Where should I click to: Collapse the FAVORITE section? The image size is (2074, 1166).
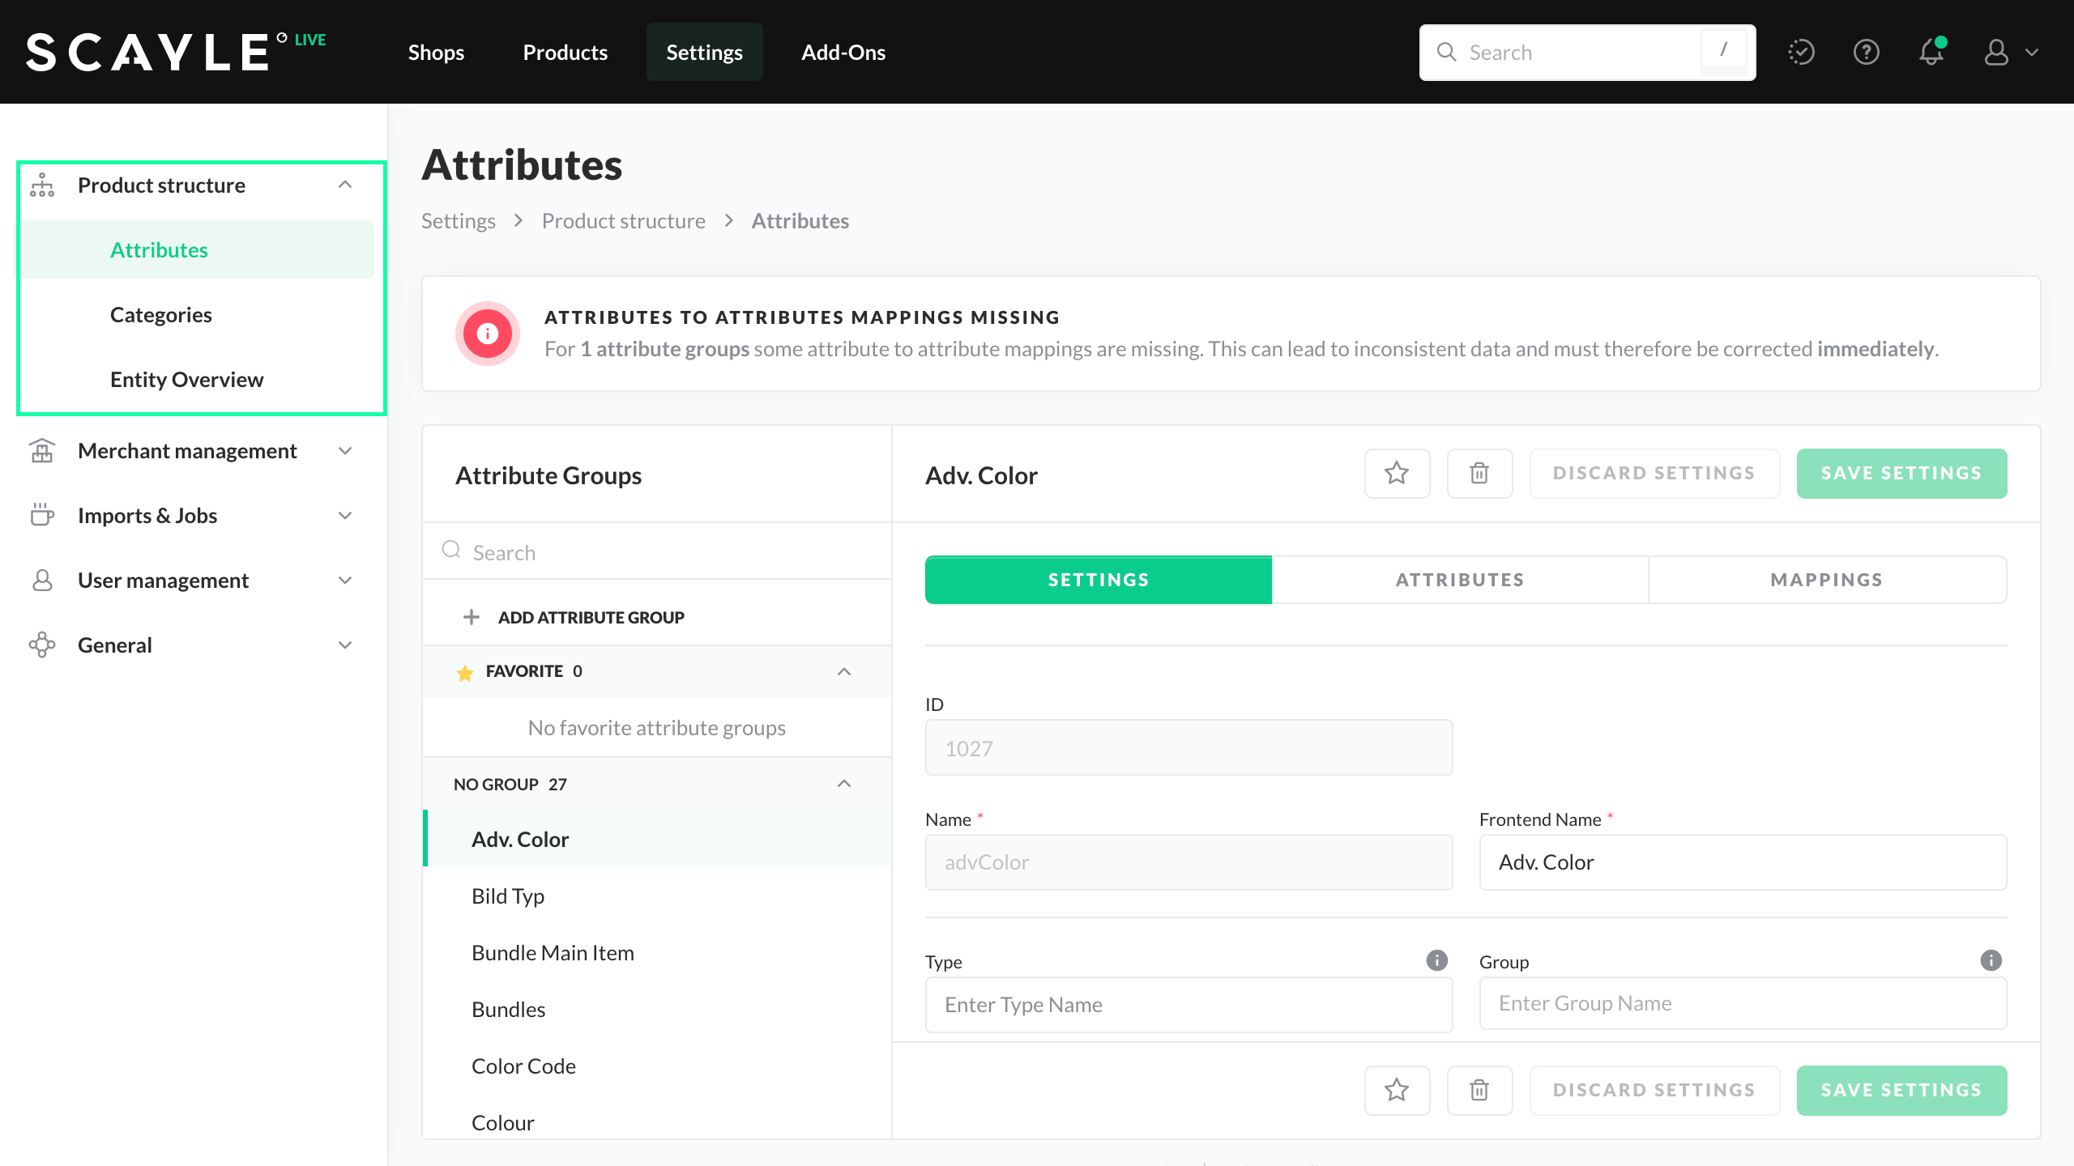point(844,671)
